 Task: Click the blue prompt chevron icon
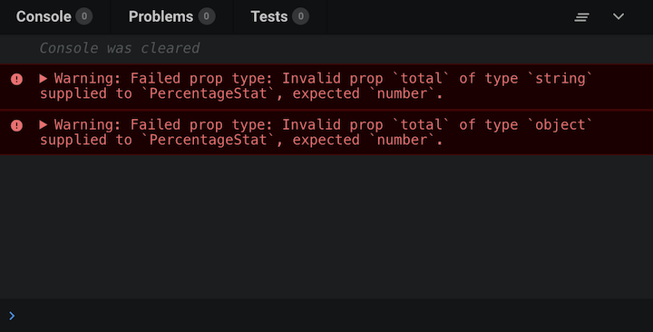pyautogui.click(x=12, y=316)
